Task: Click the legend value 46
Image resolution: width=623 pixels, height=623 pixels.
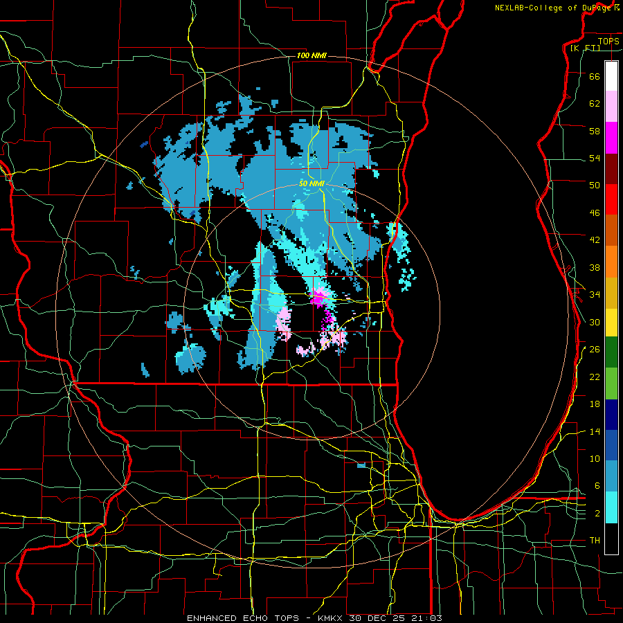Action: click(595, 213)
